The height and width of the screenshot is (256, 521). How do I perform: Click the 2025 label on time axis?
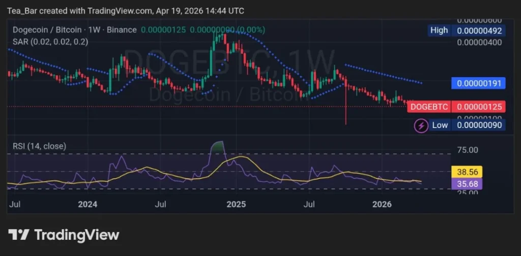[x=236, y=204]
